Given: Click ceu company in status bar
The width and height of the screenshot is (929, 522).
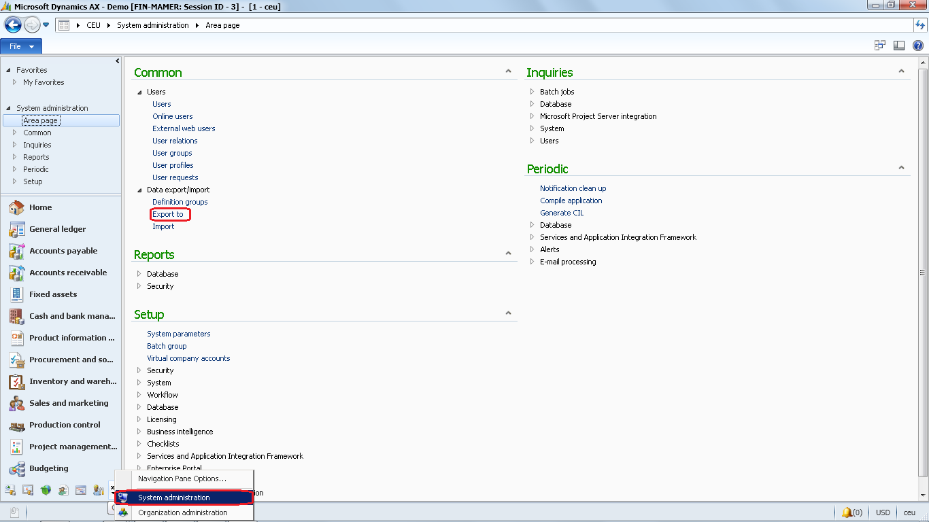Looking at the screenshot, I should (909, 512).
